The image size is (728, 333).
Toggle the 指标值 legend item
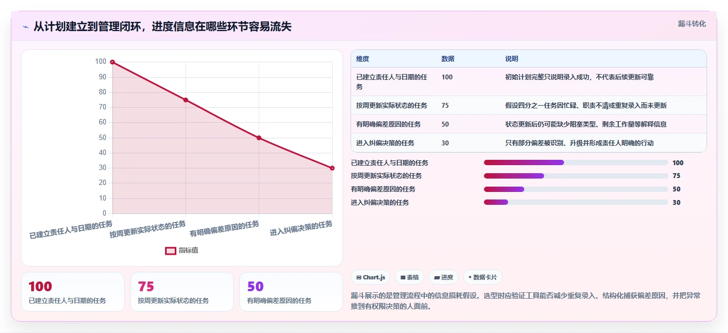(182, 250)
